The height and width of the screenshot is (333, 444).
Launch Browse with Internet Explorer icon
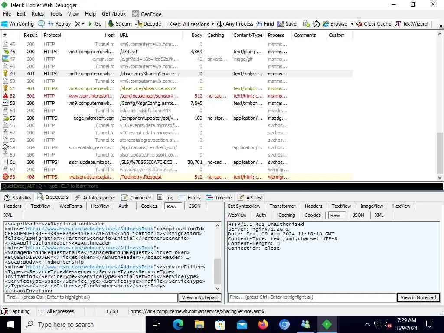(335, 24)
